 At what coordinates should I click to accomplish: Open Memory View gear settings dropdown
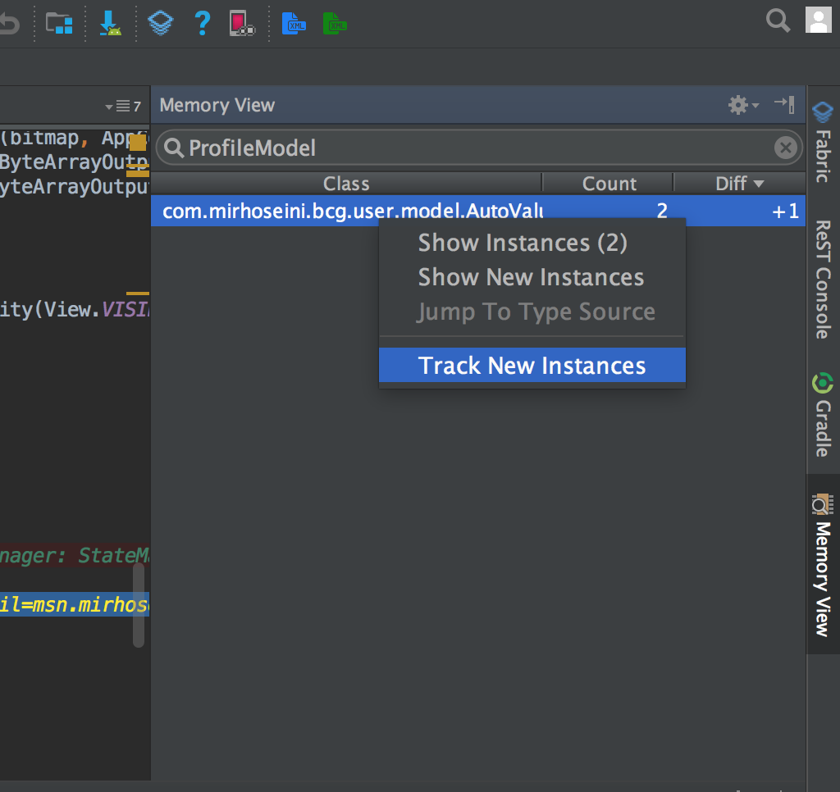point(743,105)
